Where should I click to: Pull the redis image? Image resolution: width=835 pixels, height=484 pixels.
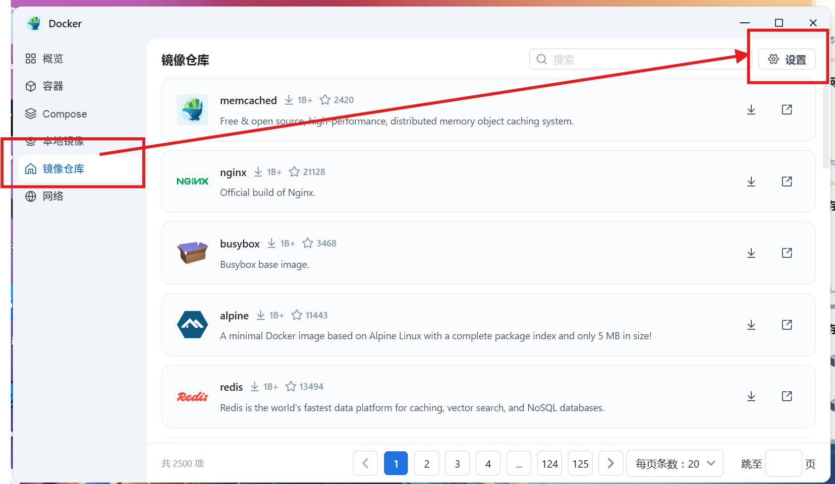click(x=751, y=396)
